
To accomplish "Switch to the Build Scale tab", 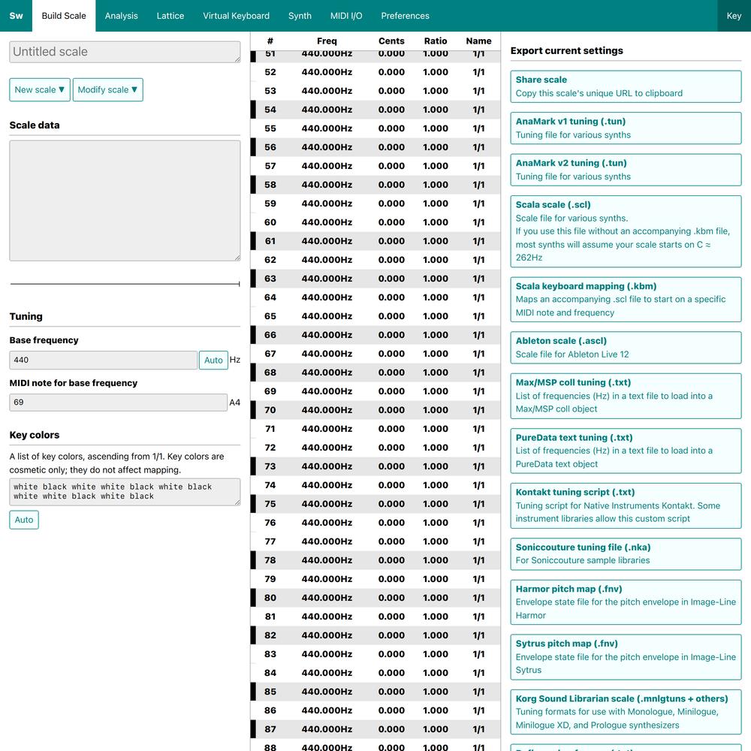I will click(x=64, y=16).
